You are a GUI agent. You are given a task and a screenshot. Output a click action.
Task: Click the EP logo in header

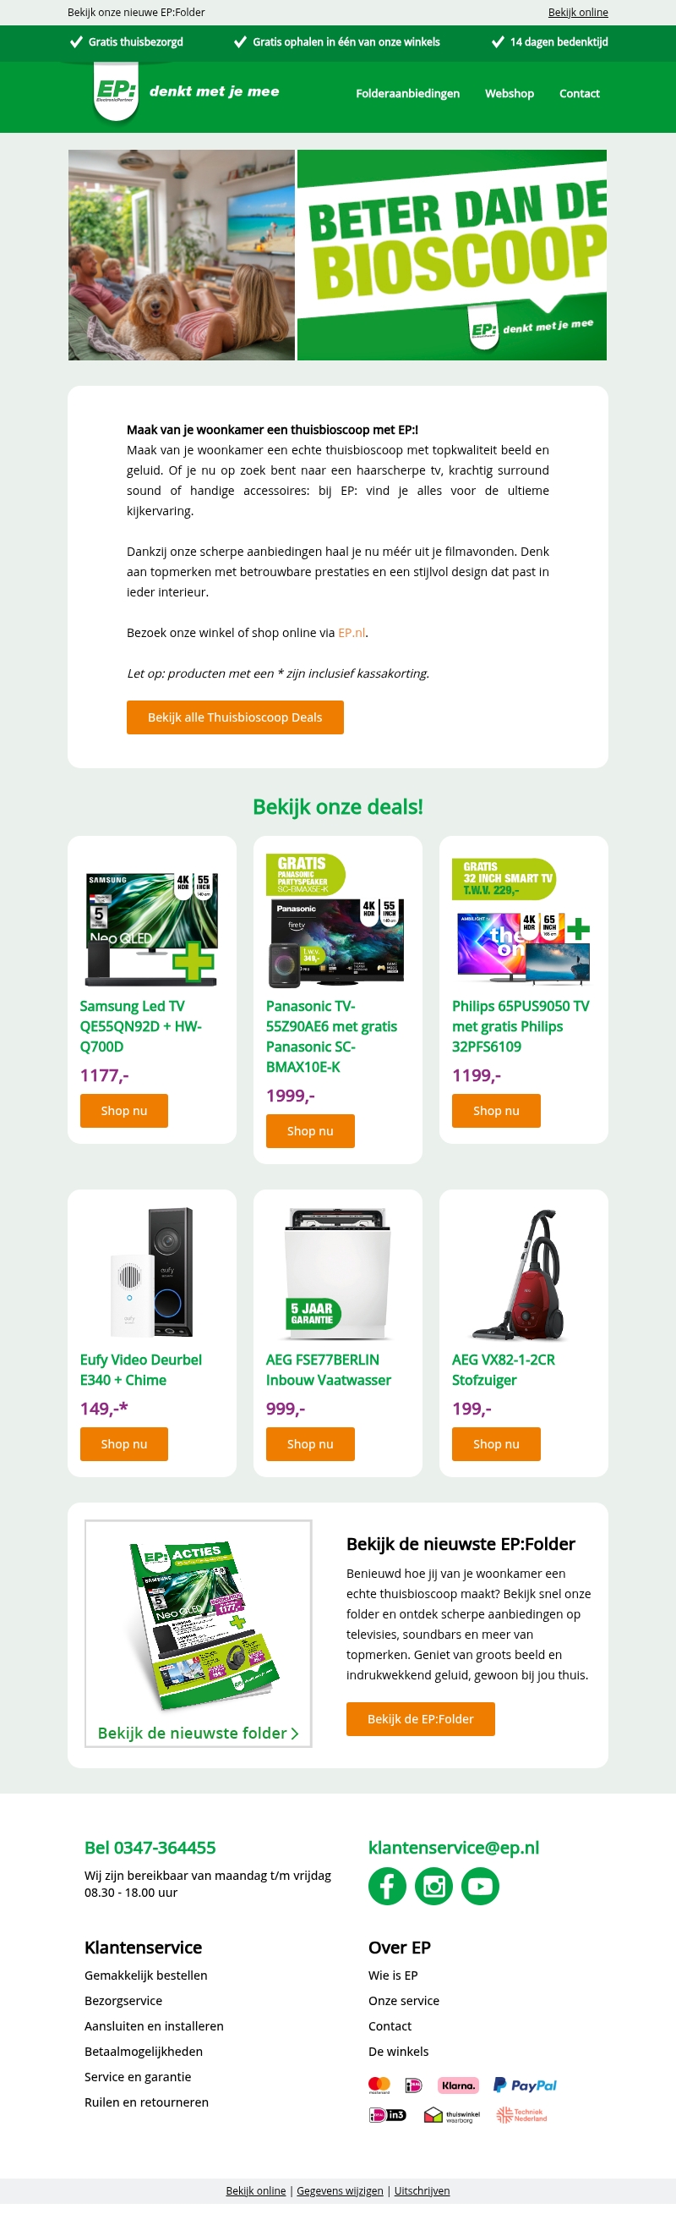[116, 92]
